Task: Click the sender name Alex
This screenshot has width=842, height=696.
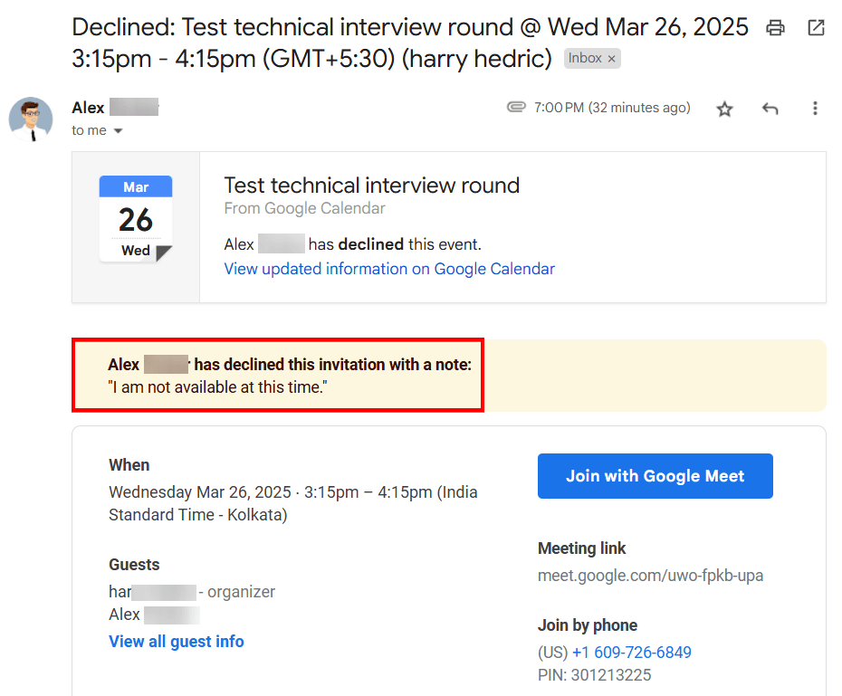Action: [x=89, y=108]
